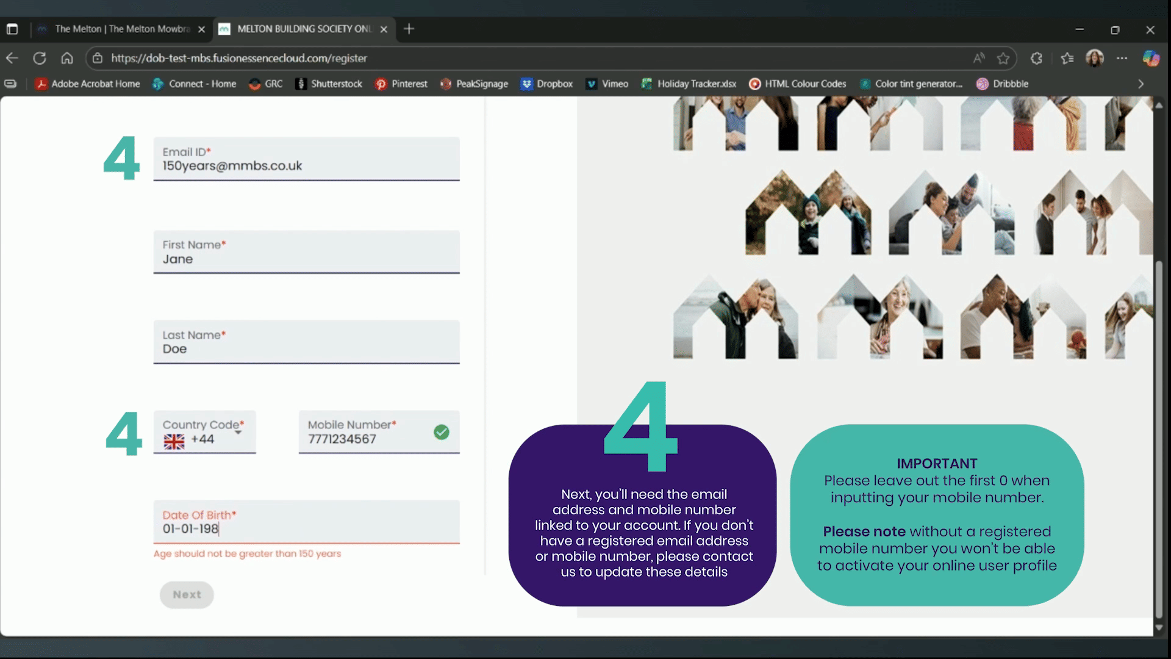Click into the Mobile Number field
The image size is (1171, 659).
click(379, 432)
